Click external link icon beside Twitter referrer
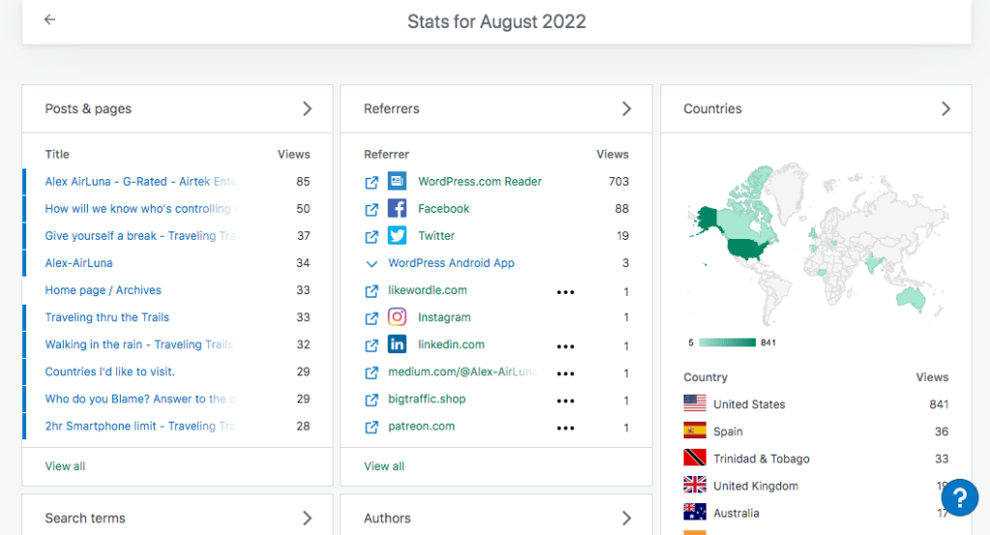 click(x=371, y=236)
